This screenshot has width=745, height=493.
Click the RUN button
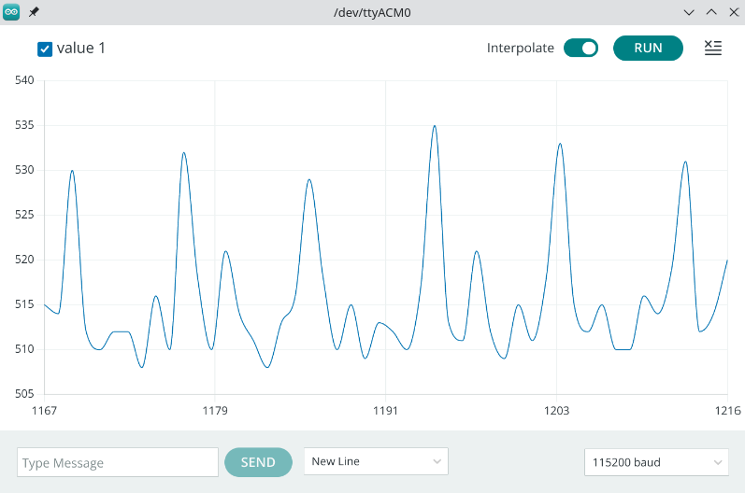648,48
